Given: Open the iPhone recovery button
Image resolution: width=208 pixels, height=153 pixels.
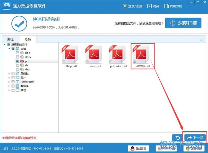Looking at the screenshot, I should (x=166, y=148).
